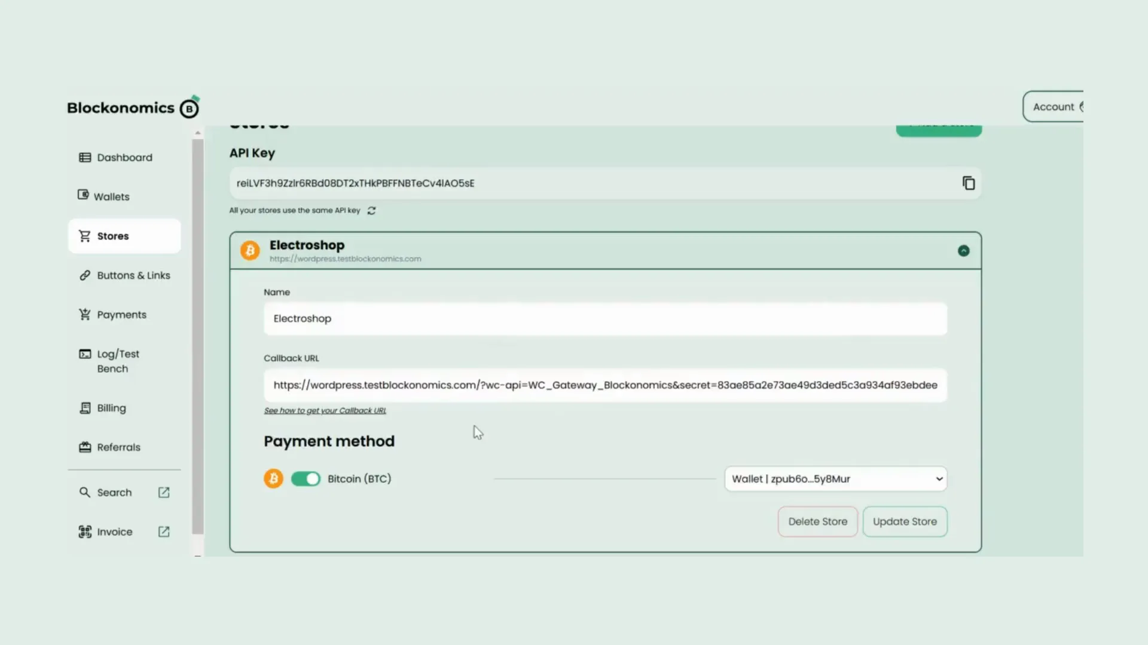Collapse the Electroshop store panel
The image size is (1148, 645).
(x=963, y=251)
